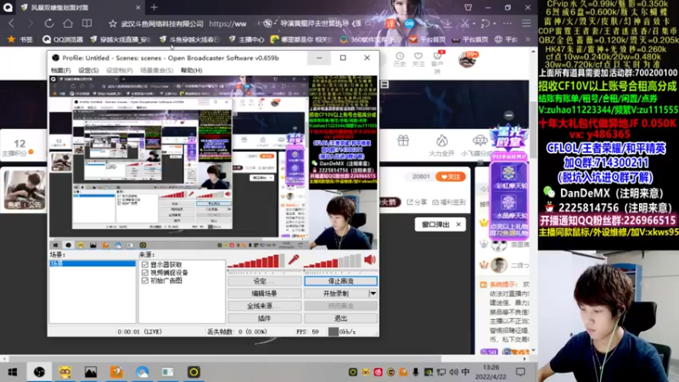Toggle the 中 input method indicator
This screenshot has height=382, width=679.
pos(465,372)
